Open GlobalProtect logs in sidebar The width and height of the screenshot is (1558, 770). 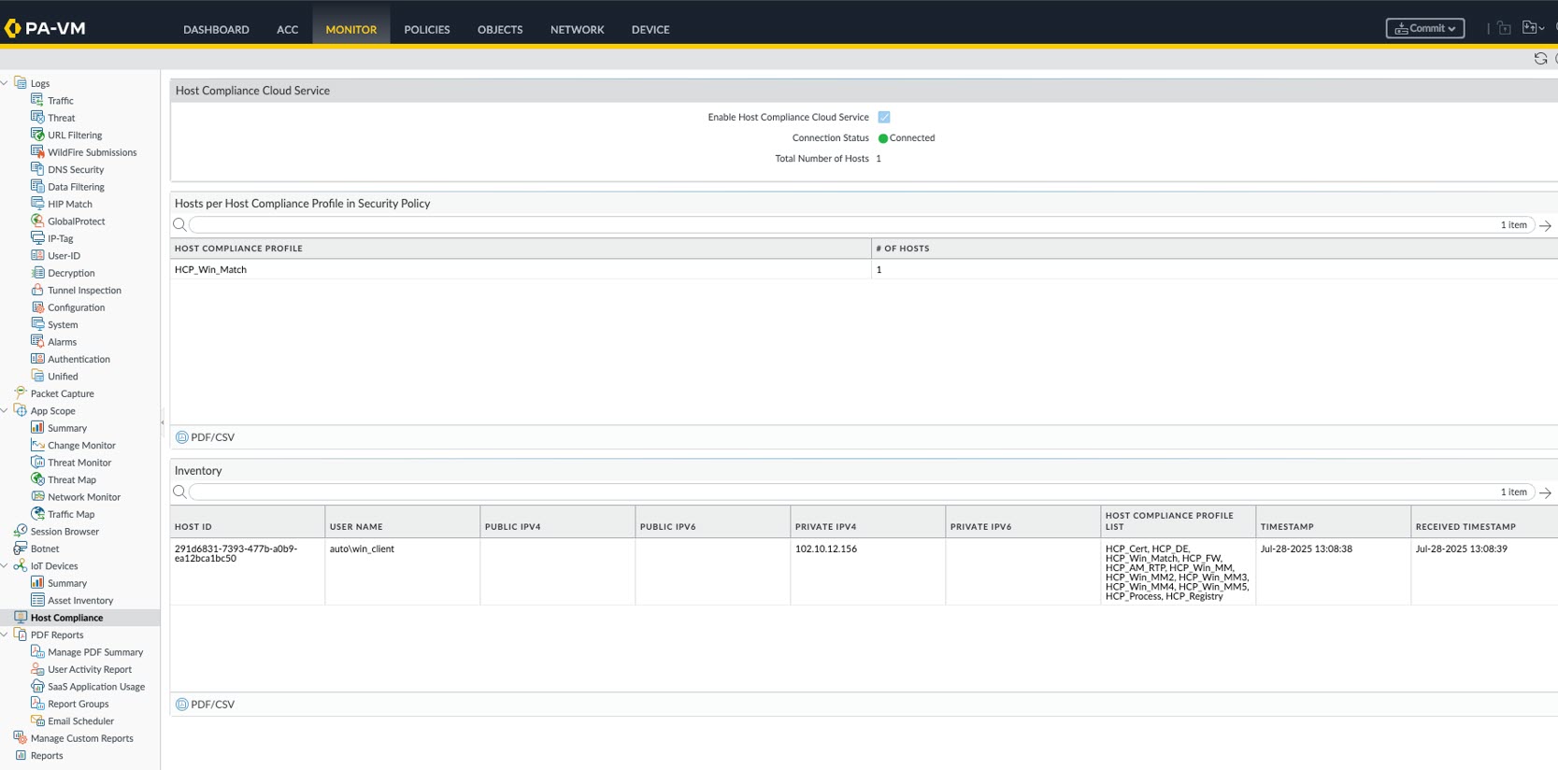(x=76, y=221)
